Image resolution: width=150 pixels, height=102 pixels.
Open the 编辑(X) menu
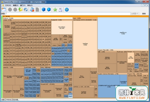tap(15, 5)
